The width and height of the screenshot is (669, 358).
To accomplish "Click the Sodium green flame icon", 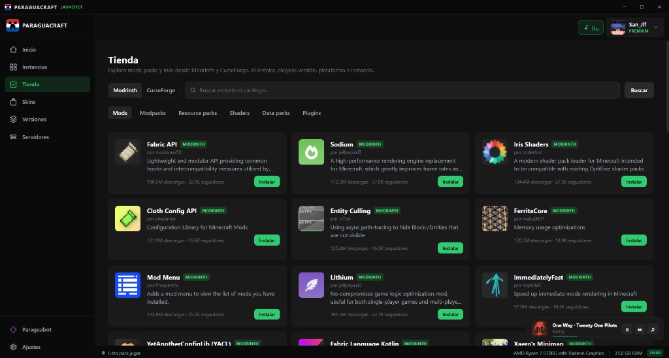I will 311,152.
